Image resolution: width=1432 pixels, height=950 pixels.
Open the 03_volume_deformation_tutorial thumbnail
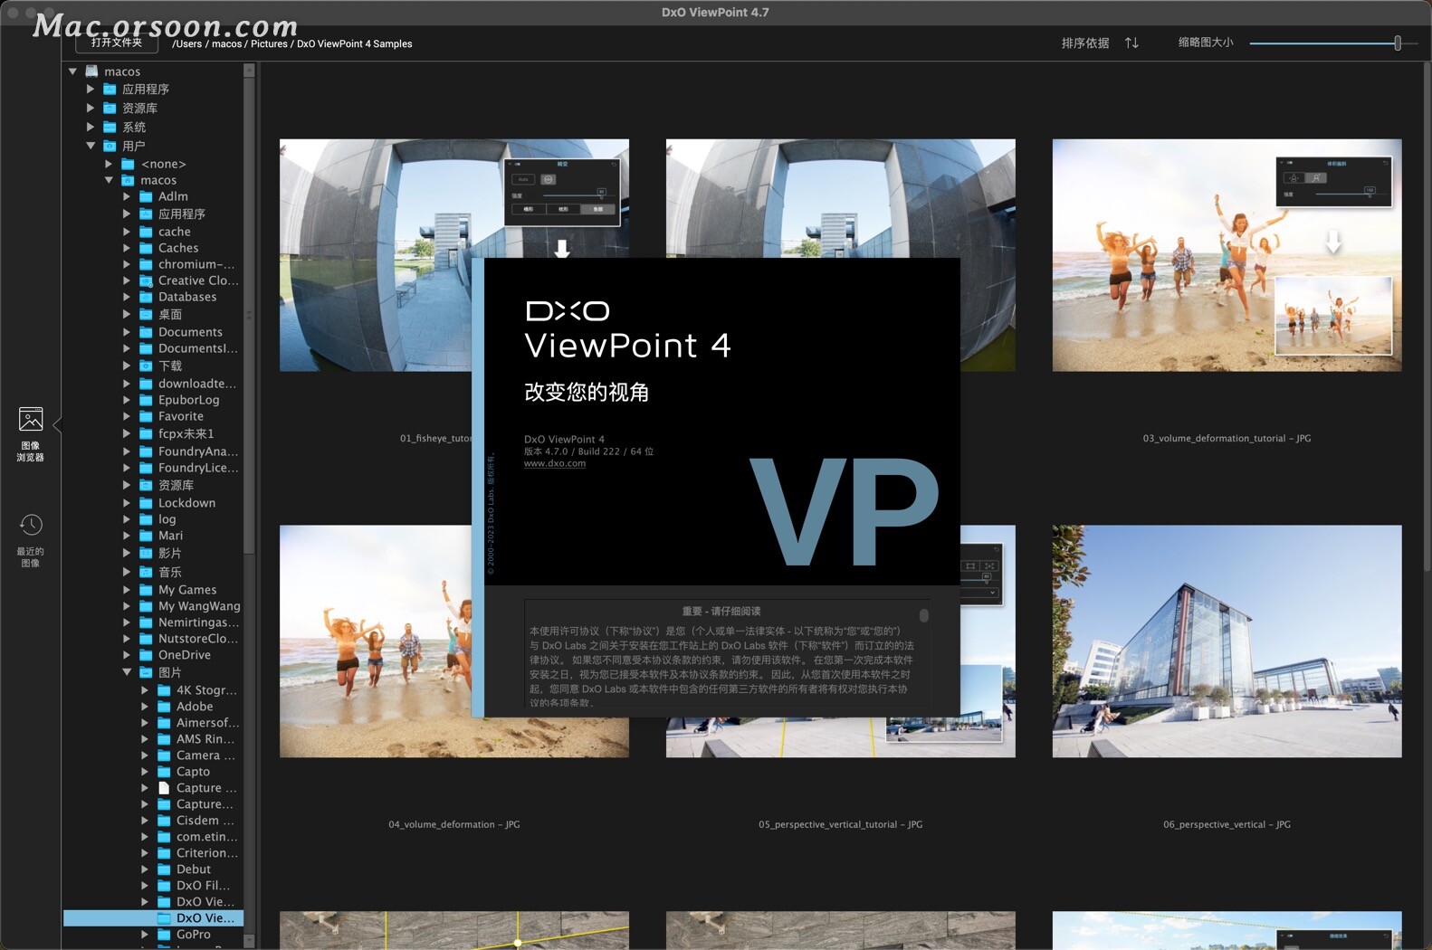point(1227,255)
